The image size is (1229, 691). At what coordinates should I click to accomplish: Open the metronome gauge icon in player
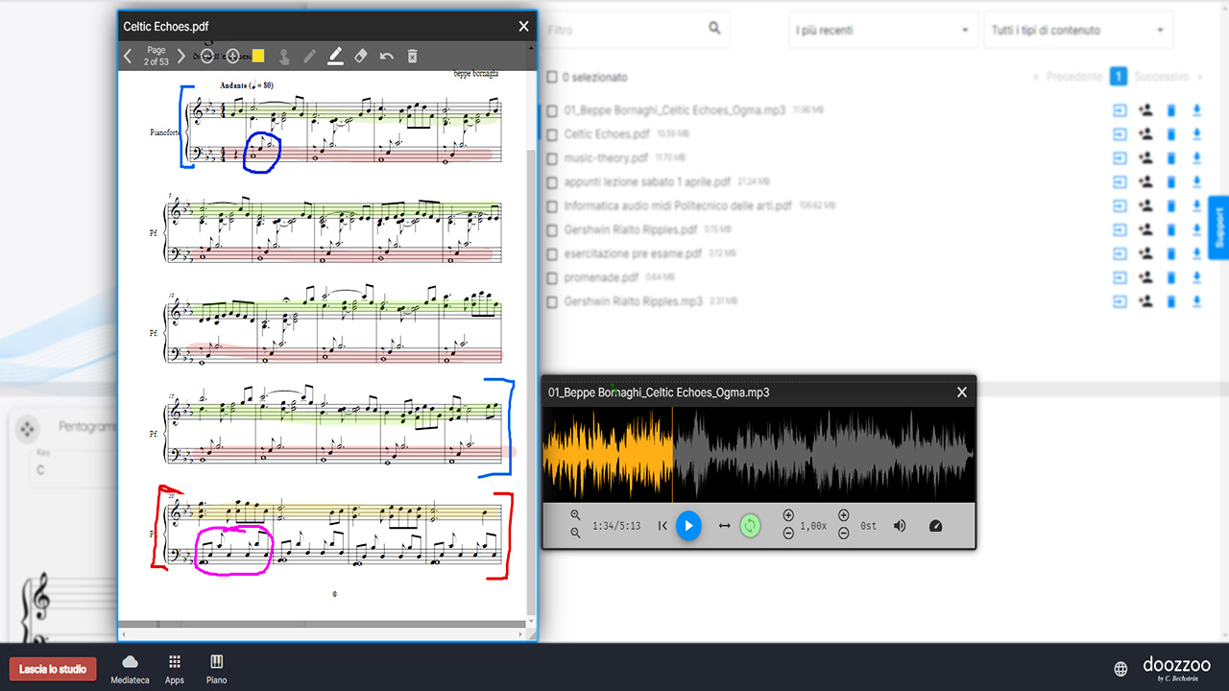936,526
